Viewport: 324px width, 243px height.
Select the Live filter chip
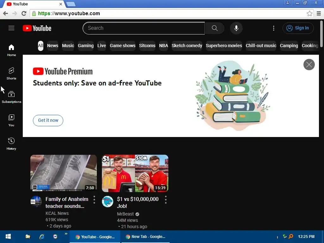[x=102, y=46]
